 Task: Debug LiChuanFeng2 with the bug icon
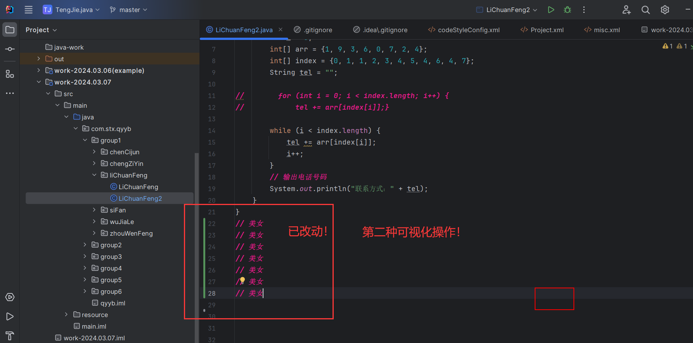pos(567,10)
